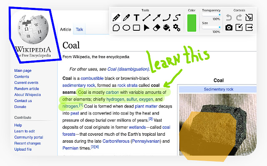Take a screenshot with the camera icon
The width and height of the screenshot is (267, 166).
[x=229, y=27]
